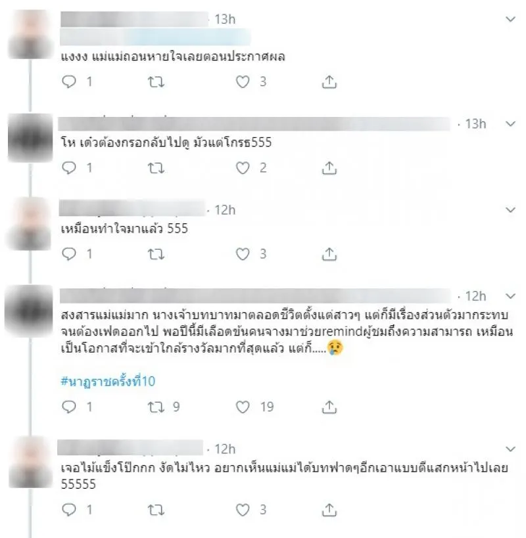Viewport: 526px width, 538px height.
Task: Share the first 12h tweet ending 555
Action: click(329, 254)
